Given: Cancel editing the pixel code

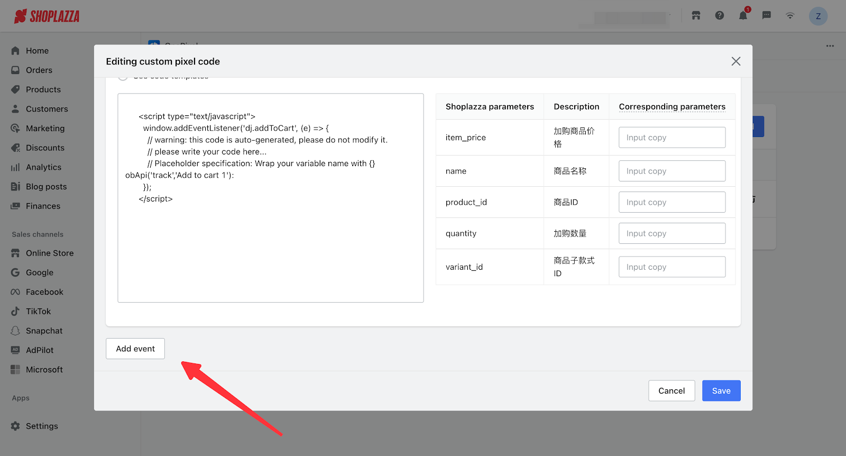Looking at the screenshot, I should [x=672, y=391].
